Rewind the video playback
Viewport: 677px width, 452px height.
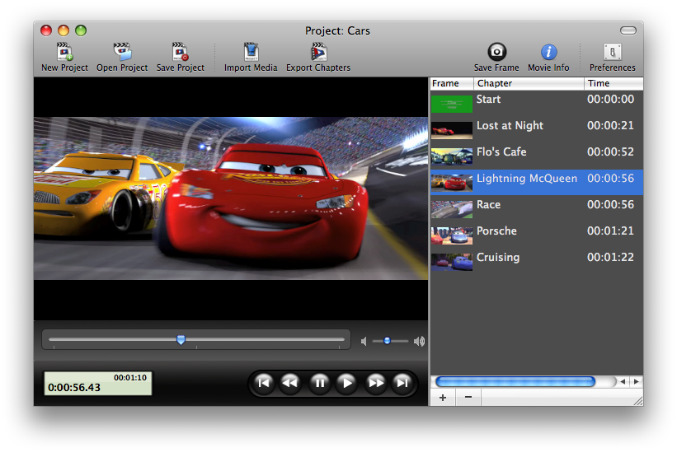click(289, 383)
